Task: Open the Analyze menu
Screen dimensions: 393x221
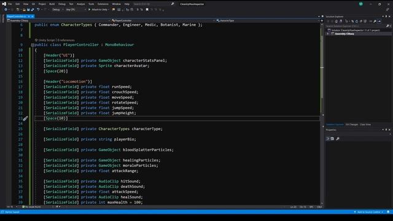Action: (80, 4)
